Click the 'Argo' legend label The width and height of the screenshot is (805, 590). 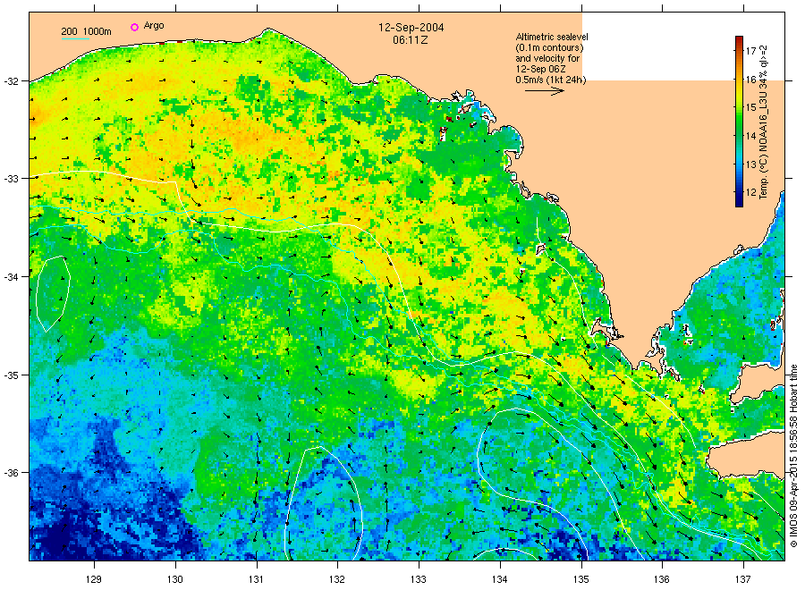pyautogui.click(x=154, y=25)
